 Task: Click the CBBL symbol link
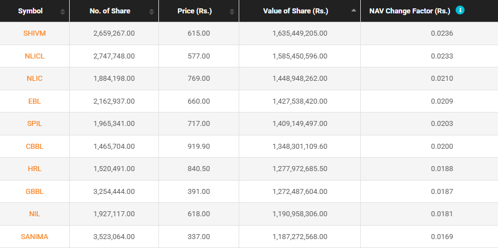(35, 147)
